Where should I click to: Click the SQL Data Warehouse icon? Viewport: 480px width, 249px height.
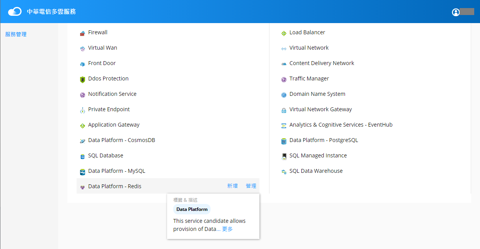284,172
